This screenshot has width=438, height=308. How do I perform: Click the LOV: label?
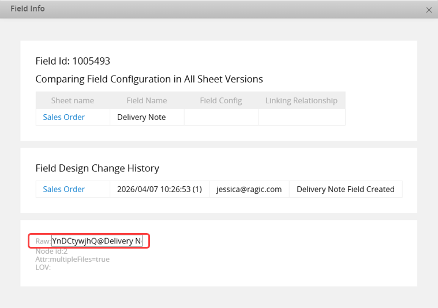pos(43,267)
